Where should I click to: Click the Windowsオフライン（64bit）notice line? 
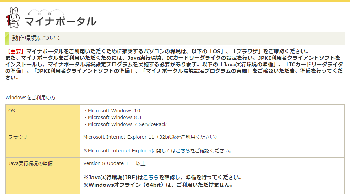pyautogui.click(x=158, y=185)
